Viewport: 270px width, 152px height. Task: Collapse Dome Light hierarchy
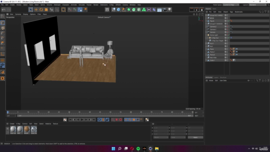point(206,35)
